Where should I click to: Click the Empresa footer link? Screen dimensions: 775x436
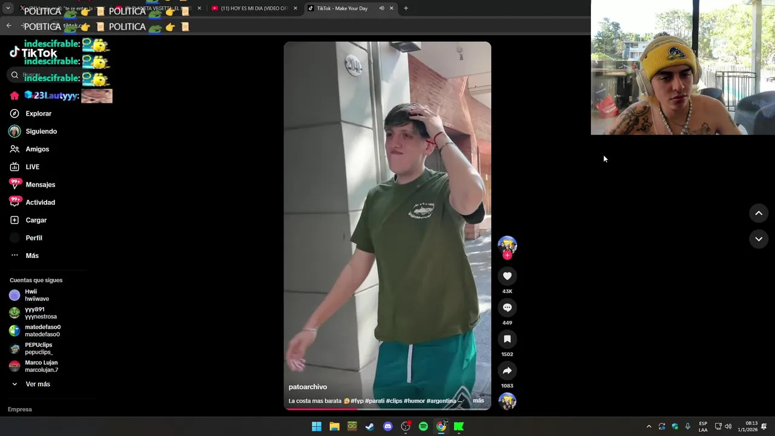20,409
